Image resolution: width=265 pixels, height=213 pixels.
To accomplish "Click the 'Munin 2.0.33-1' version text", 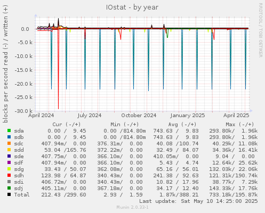I will [x=132, y=207].
